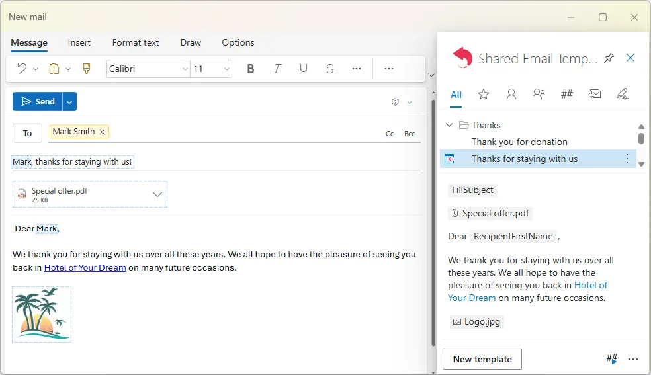
Task: Collapse the Thanks folder
Action: (449, 125)
